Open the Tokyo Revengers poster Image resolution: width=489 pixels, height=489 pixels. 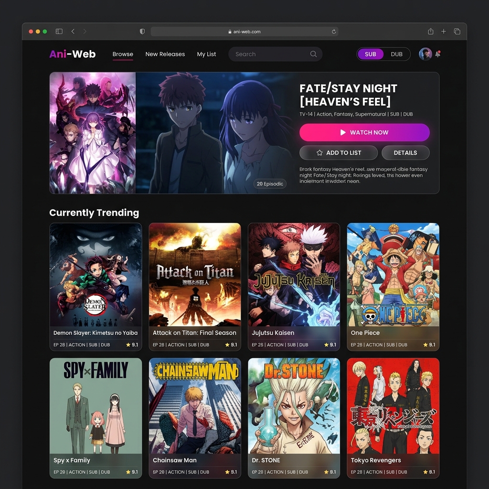point(393,405)
